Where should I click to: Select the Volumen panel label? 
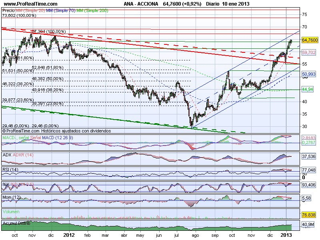tap(11, 212)
